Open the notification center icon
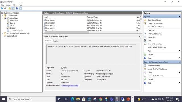The width and height of the screenshot is (182, 102). [177, 99]
